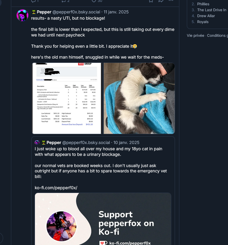The width and height of the screenshot is (228, 245).
Task: Click the share arrow icon
Action: click(x=161, y=1)
